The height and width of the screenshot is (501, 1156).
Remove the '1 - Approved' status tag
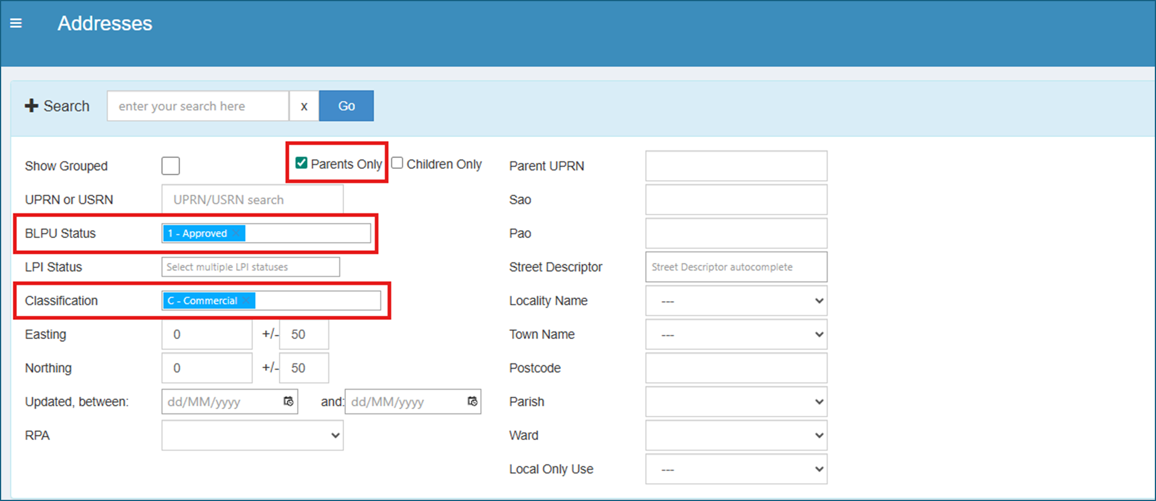236,233
